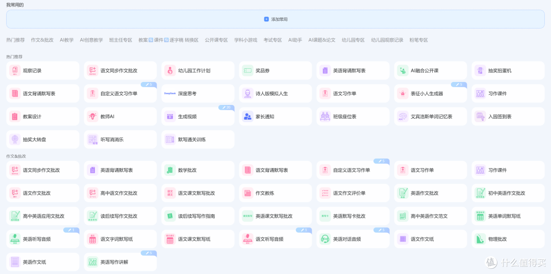551x274 pixels.
Task: Click the 艾宾浩斯单词记忆表 brain icon
Action: click(x=403, y=117)
